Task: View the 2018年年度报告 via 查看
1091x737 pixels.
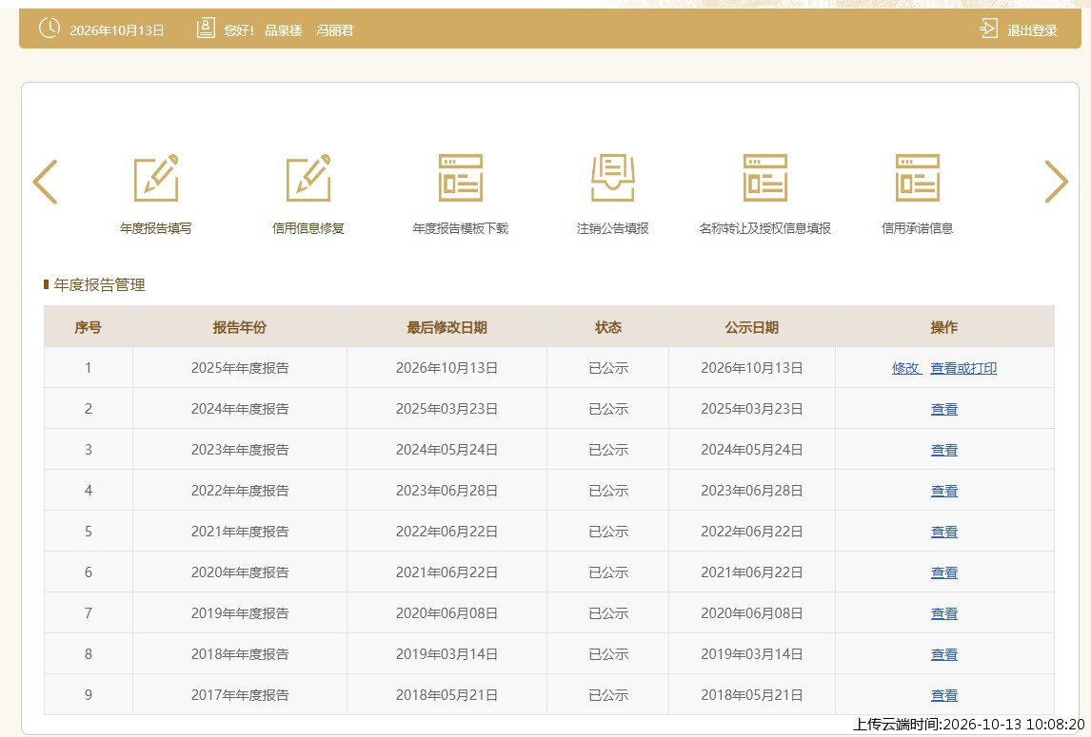Action: pyautogui.click(x=944, y=654)
